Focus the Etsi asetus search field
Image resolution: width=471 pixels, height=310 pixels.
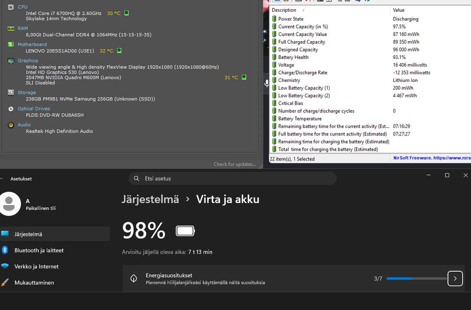[233, 179]
